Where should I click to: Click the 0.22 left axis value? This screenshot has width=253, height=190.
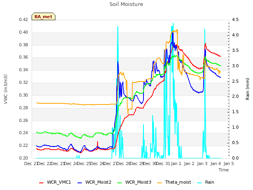coord(24,145)
